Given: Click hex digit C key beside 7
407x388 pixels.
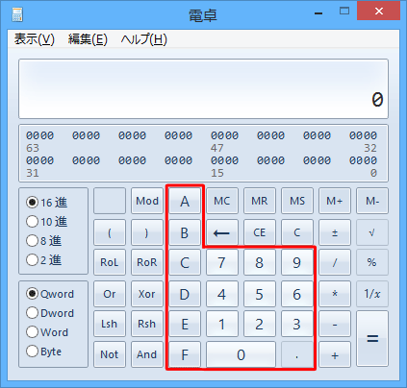Looking at the screenshot, I should 185,262.
